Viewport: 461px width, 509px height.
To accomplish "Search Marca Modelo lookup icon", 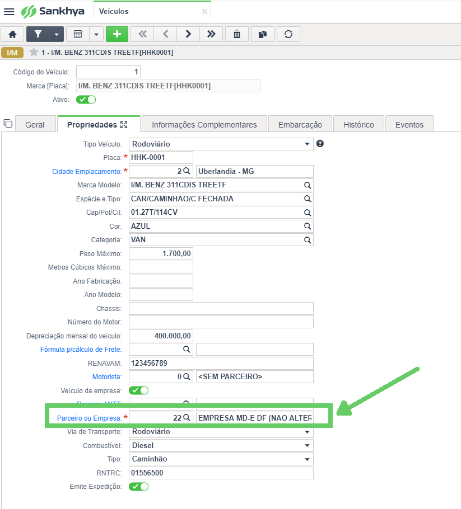I will pyautogui.click(x=307, y=185).
